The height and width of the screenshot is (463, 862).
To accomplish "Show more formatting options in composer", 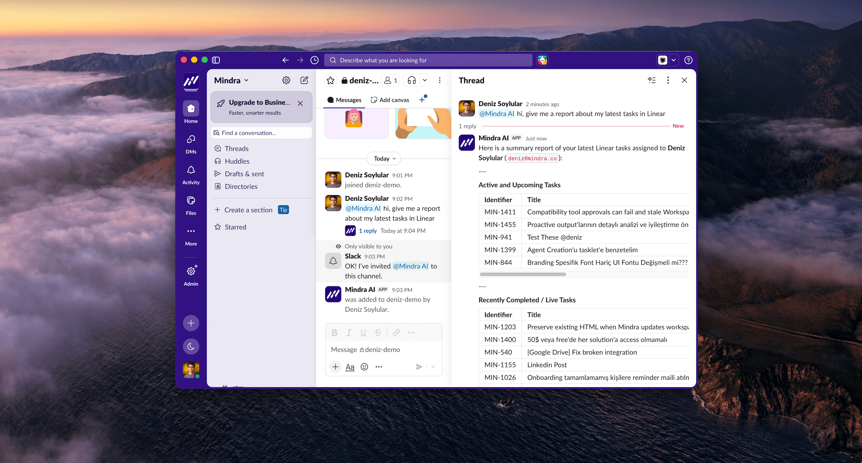I will [411, 332].
